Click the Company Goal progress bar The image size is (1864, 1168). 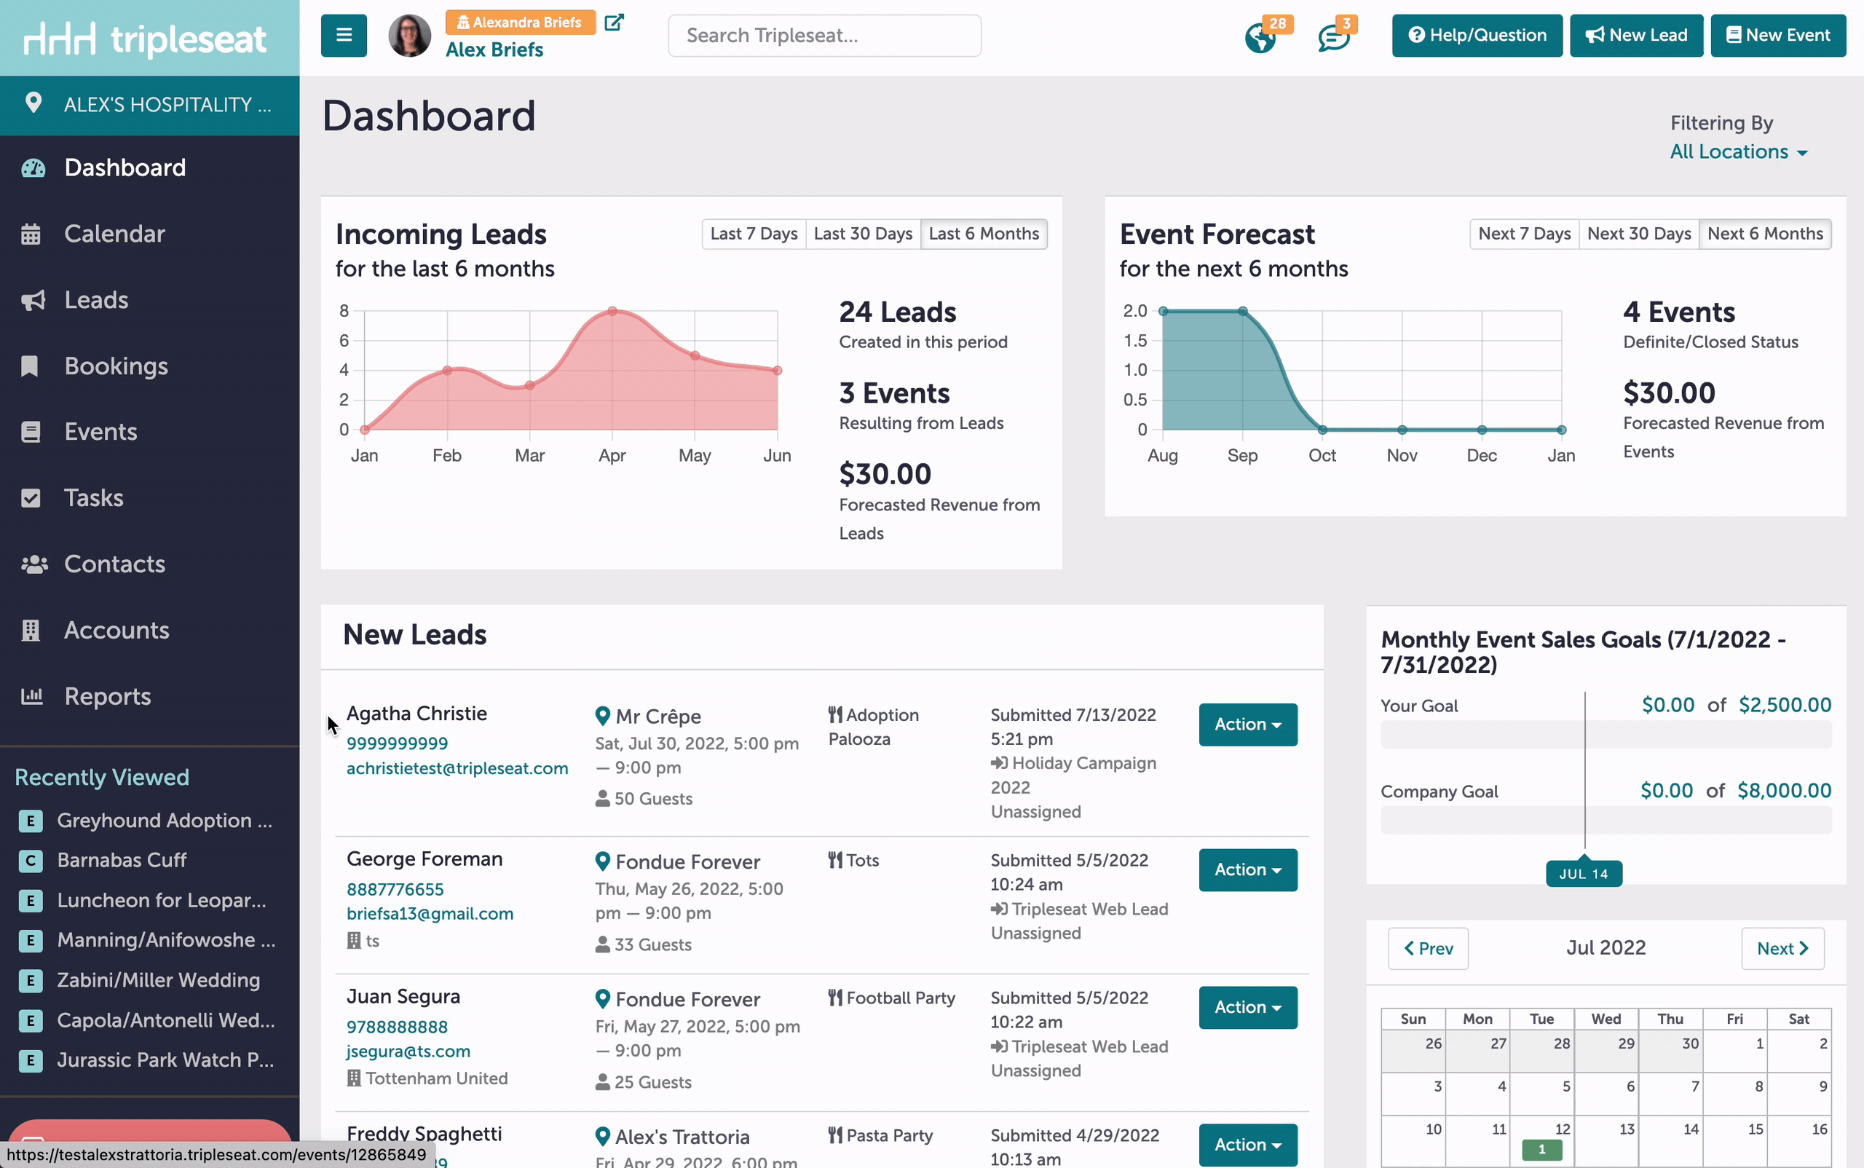(1606, 821)
